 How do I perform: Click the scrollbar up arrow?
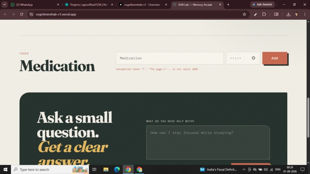click(308, 22)
